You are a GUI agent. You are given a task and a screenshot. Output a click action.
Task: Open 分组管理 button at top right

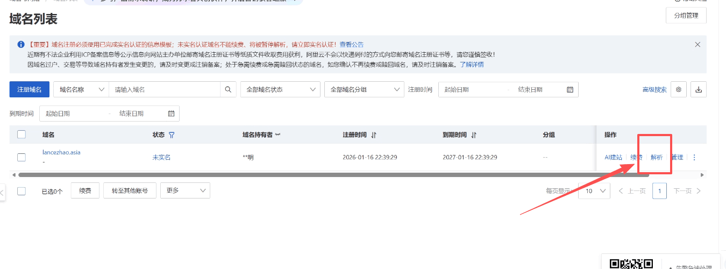click(686, 16)
